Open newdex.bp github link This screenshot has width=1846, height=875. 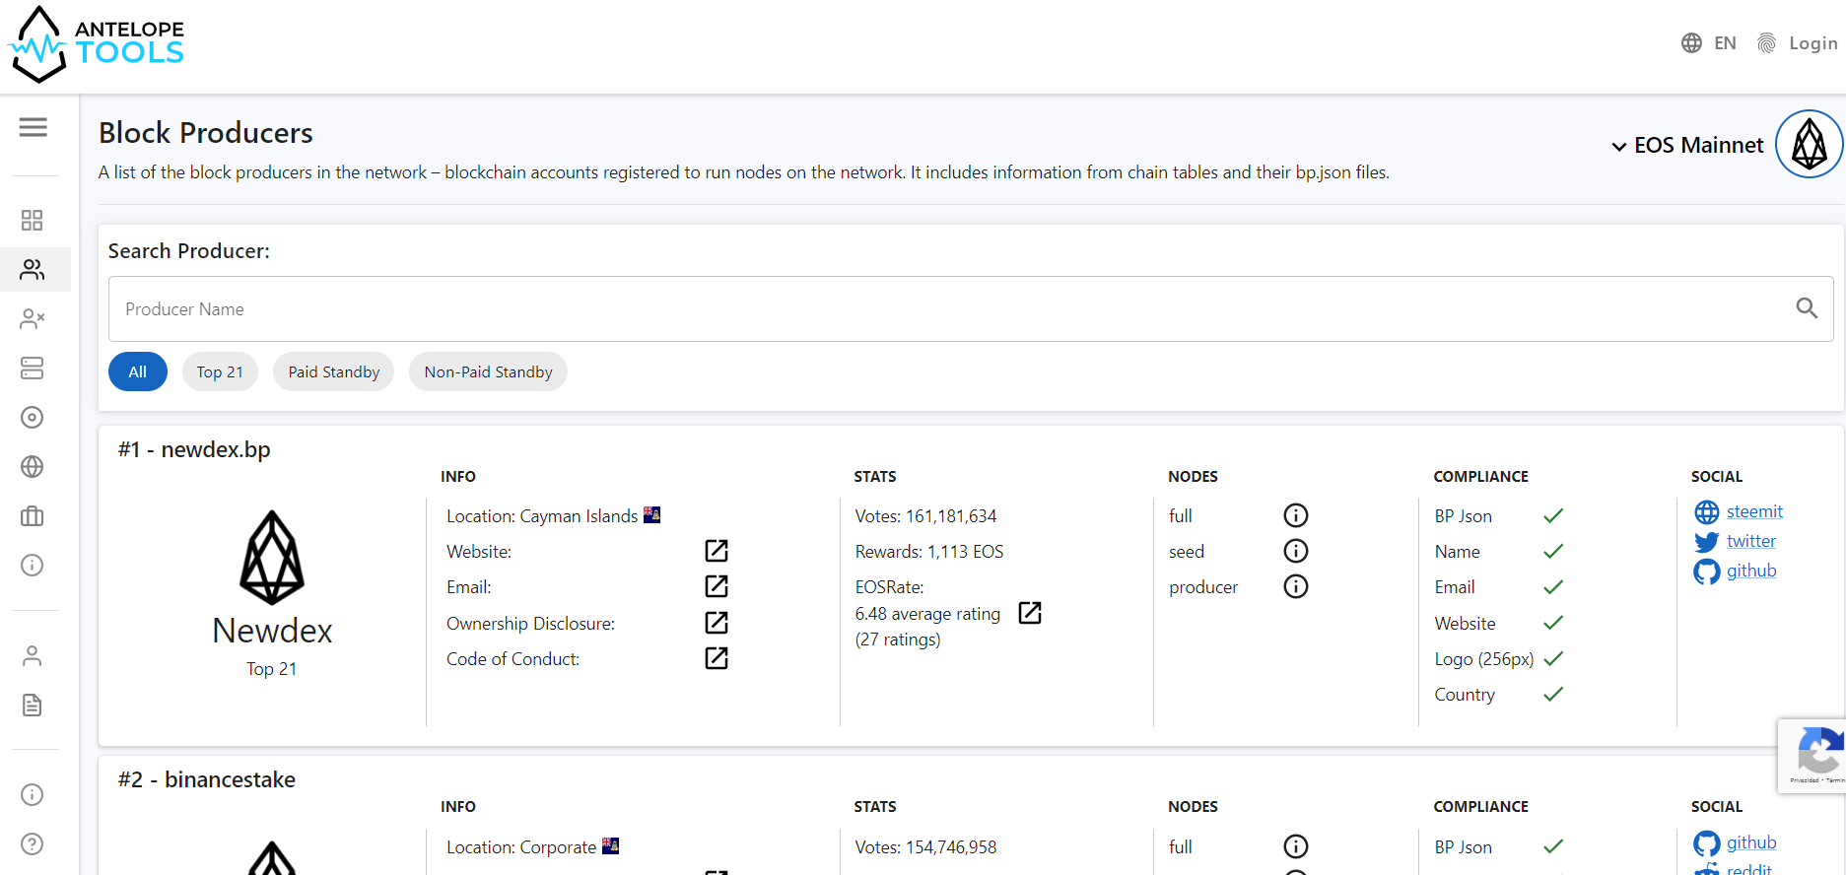(x=1751, y=571)
